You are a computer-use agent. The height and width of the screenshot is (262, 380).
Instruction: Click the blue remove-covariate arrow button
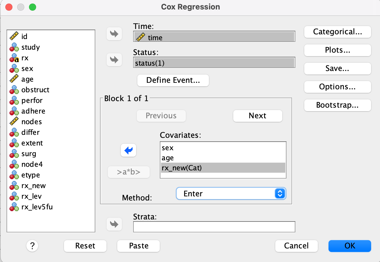[128, 151]
